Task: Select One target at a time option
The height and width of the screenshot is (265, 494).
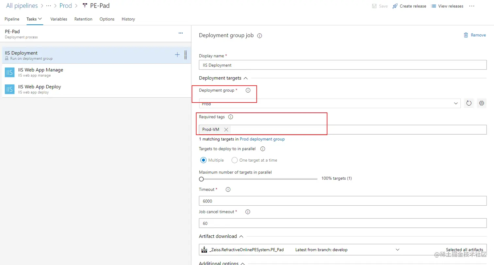Action: tap(235, 160)
